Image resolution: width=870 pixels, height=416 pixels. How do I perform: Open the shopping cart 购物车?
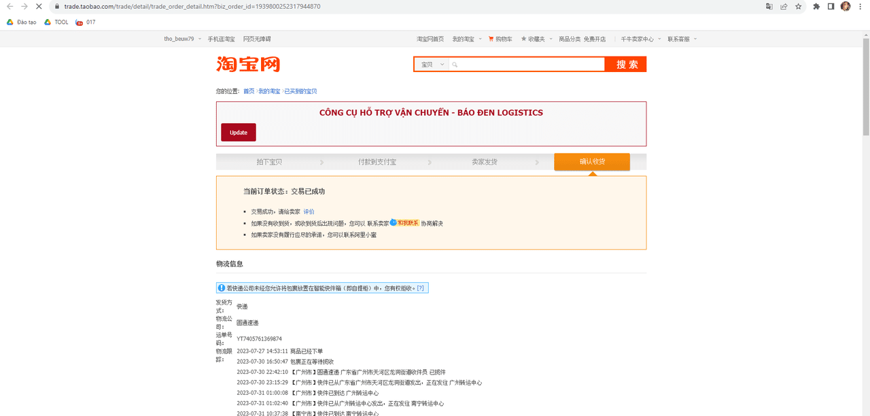pyautogui.click(x=500, y=39)
